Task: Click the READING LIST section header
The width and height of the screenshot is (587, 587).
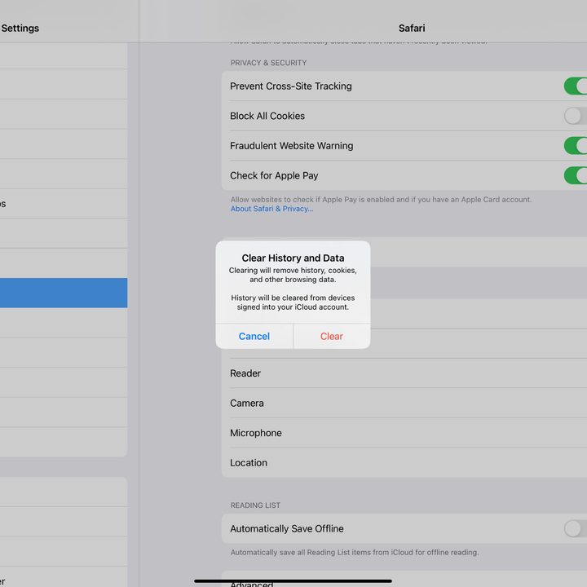Action: tap(255, 505)
